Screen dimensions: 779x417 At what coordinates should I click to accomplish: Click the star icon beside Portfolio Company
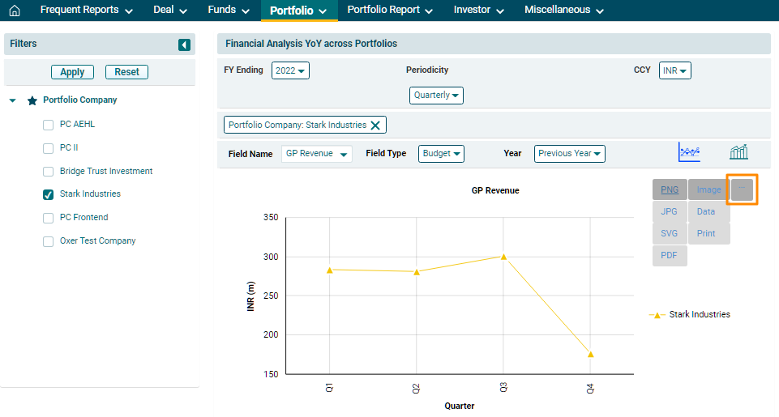point(32,100)
